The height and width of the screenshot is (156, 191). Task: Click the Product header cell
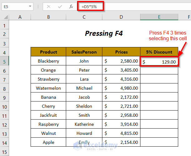click(x=48, y=52)
